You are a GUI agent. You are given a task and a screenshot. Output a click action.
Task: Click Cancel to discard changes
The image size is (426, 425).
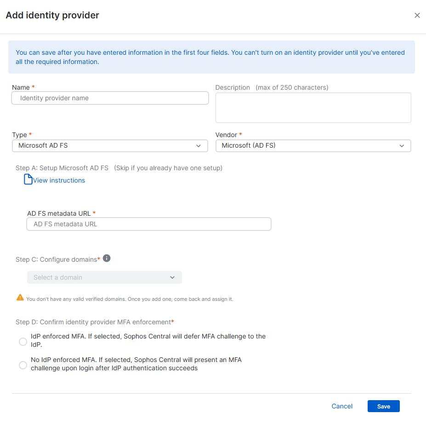342,406
